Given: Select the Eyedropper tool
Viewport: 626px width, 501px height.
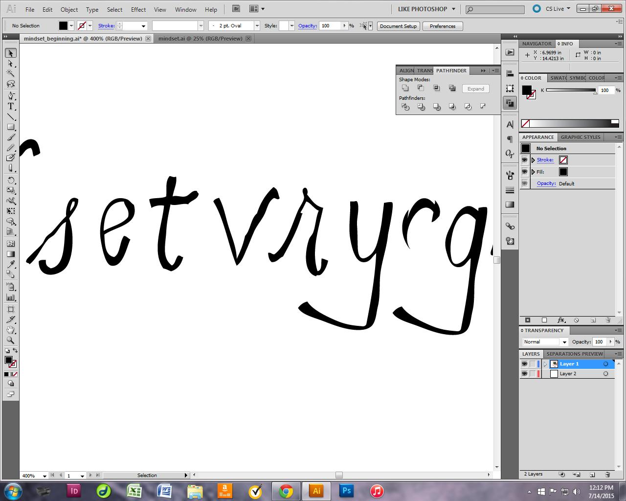Looking at the screenshot, I should (x=10, y=264).
